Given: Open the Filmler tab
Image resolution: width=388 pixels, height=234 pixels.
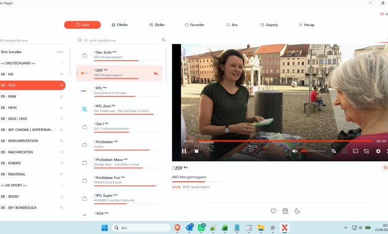Looking at the screenshot, I should coord(120,25).
